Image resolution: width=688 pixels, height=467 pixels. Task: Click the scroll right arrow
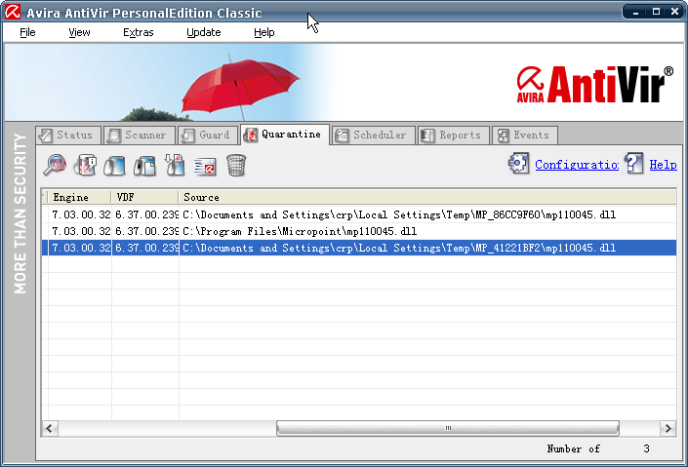(x=668, y=428)
